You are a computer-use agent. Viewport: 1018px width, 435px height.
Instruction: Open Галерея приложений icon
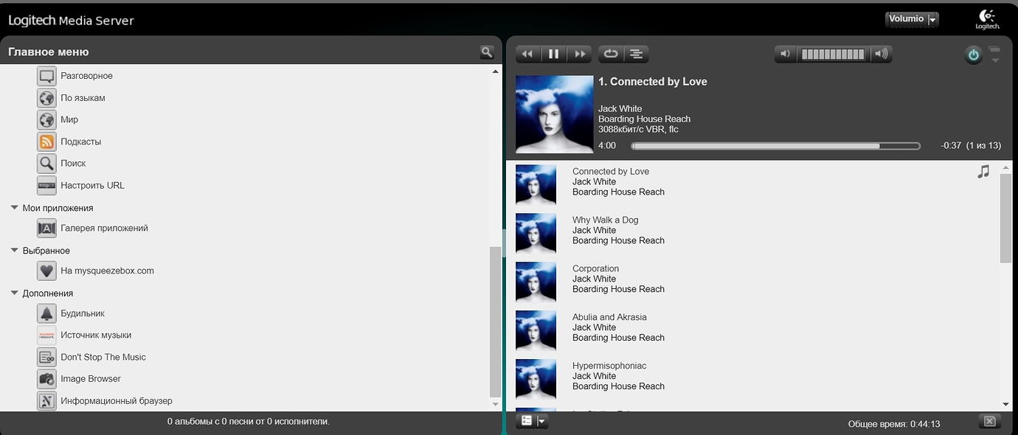pos(46,229)
